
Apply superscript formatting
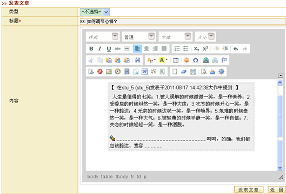pyautogui.click(x=205, y=48)
